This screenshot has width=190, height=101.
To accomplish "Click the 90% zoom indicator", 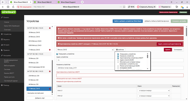I will [x=131, y=7].
